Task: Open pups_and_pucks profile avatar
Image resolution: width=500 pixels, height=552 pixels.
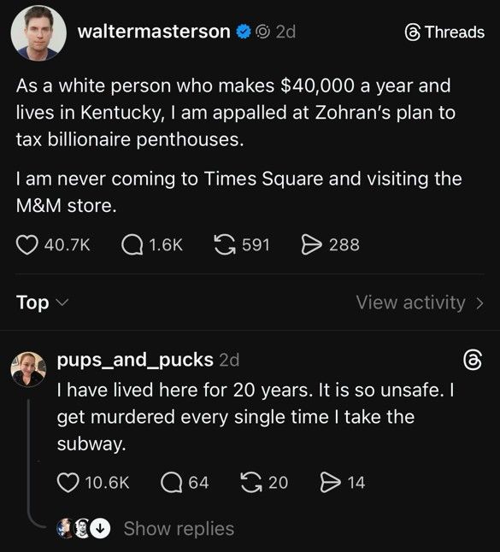Action: click(28, 369)
